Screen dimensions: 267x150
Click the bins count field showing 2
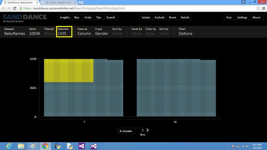(x=143, y=130)
